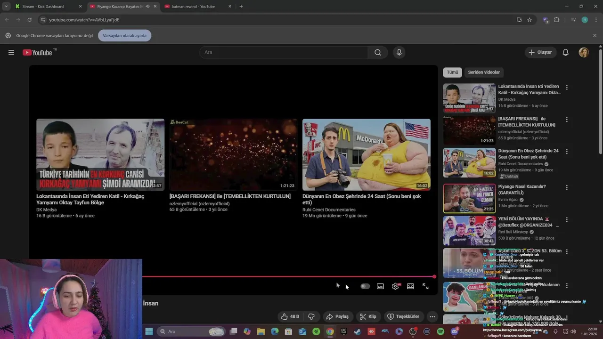Open Epic Games Launcher from taskbar
The image size is (603, 339).
(344, 331)
